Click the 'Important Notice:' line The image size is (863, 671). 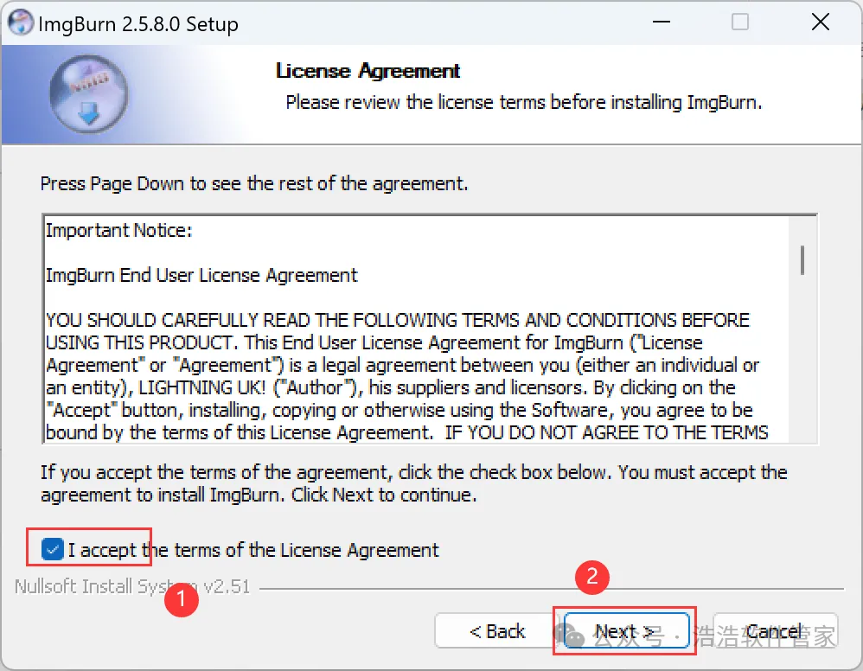[x=118, y=231]
